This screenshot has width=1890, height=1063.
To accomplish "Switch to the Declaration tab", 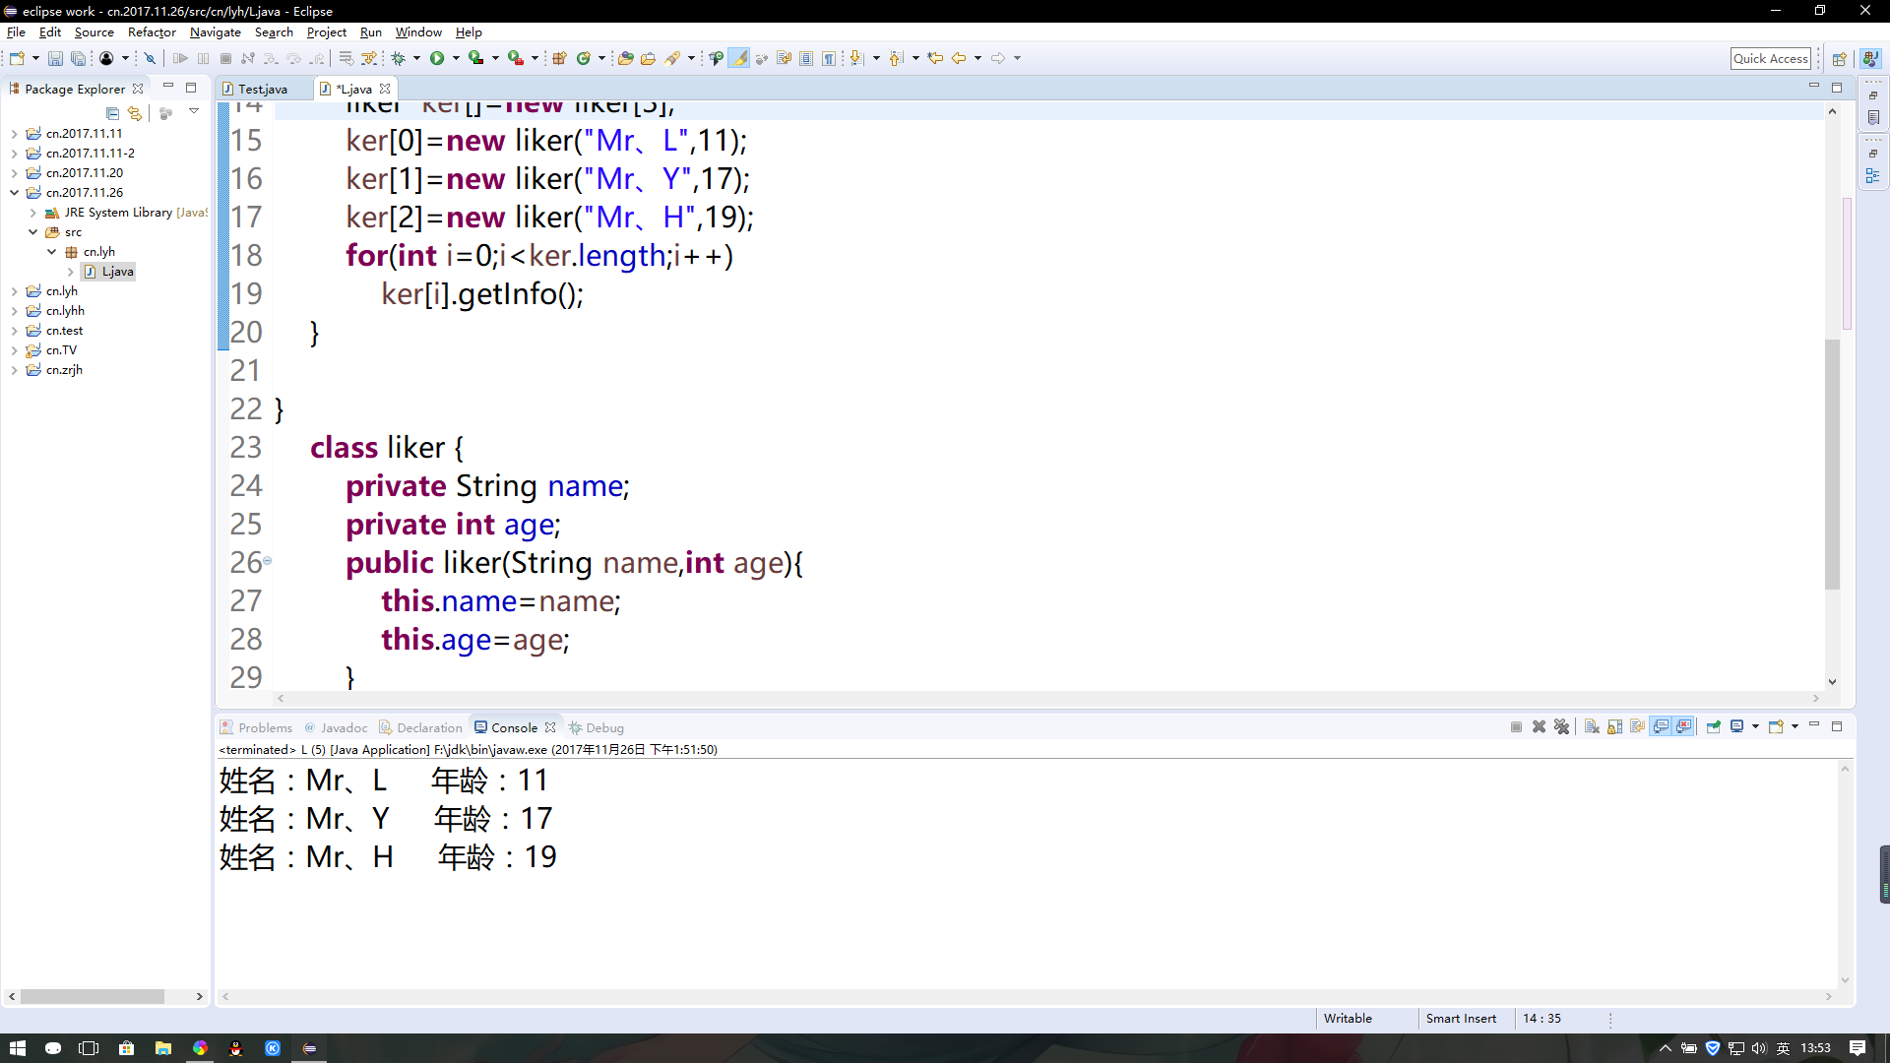I will coord(420,727).
